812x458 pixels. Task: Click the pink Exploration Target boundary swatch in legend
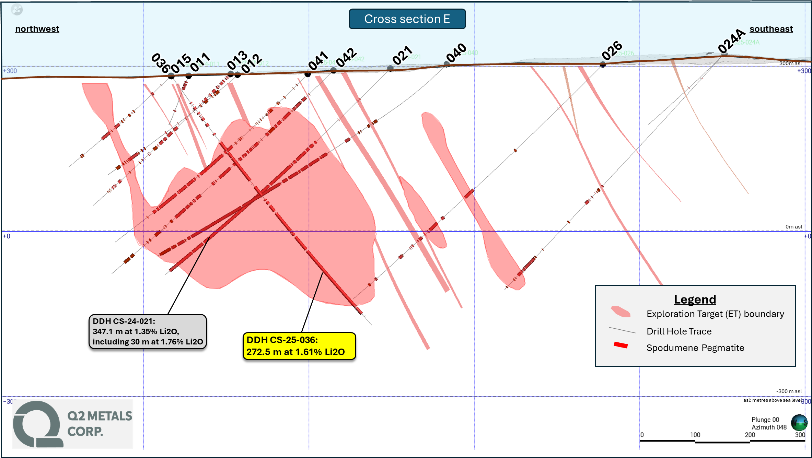tap(620, 312)
